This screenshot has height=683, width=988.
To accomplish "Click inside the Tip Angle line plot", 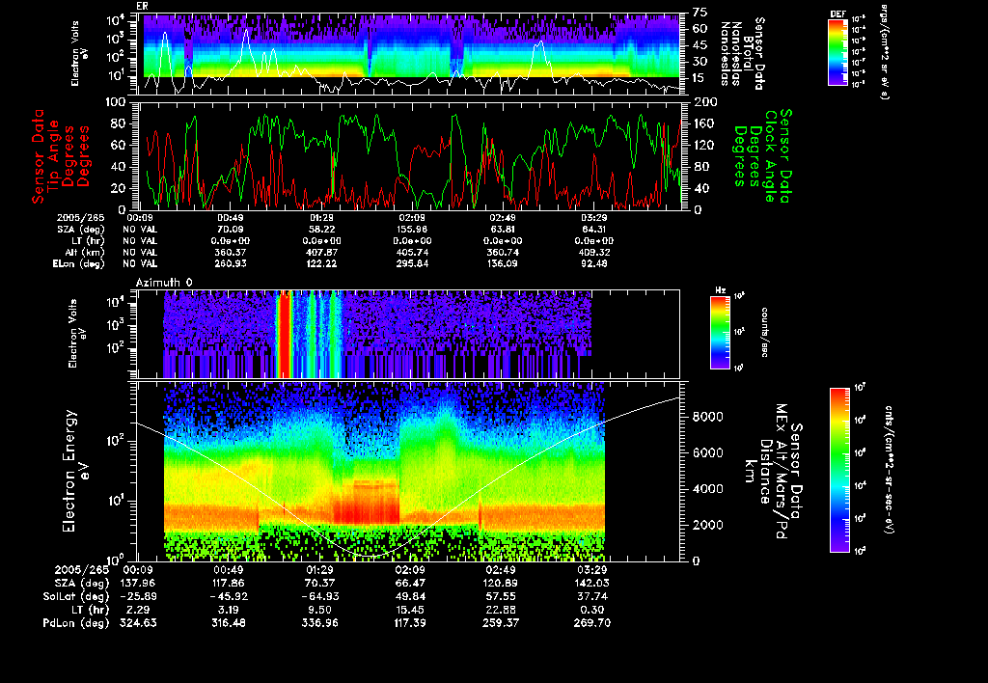I will pyautogui.click(x=409, y=155).
